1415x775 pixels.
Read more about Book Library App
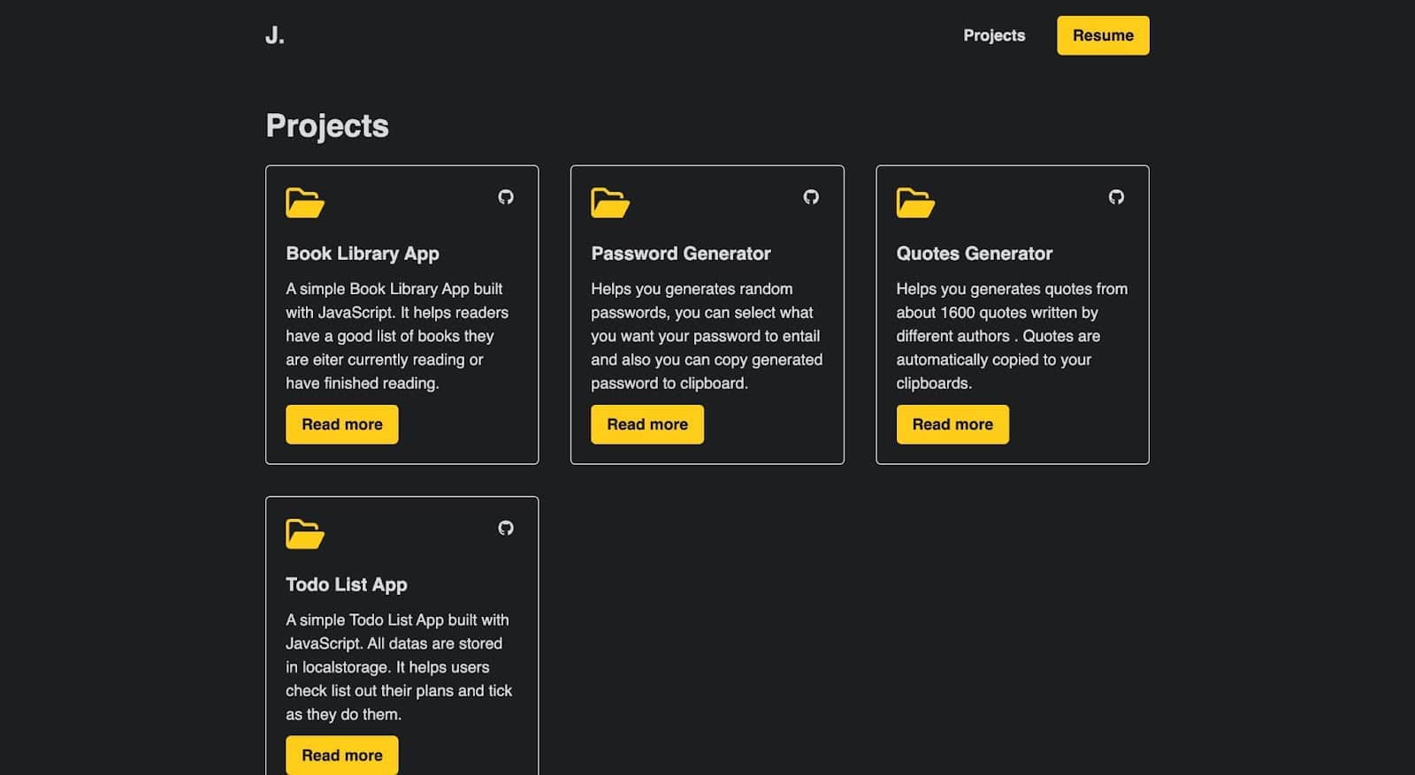pos(342,424)
